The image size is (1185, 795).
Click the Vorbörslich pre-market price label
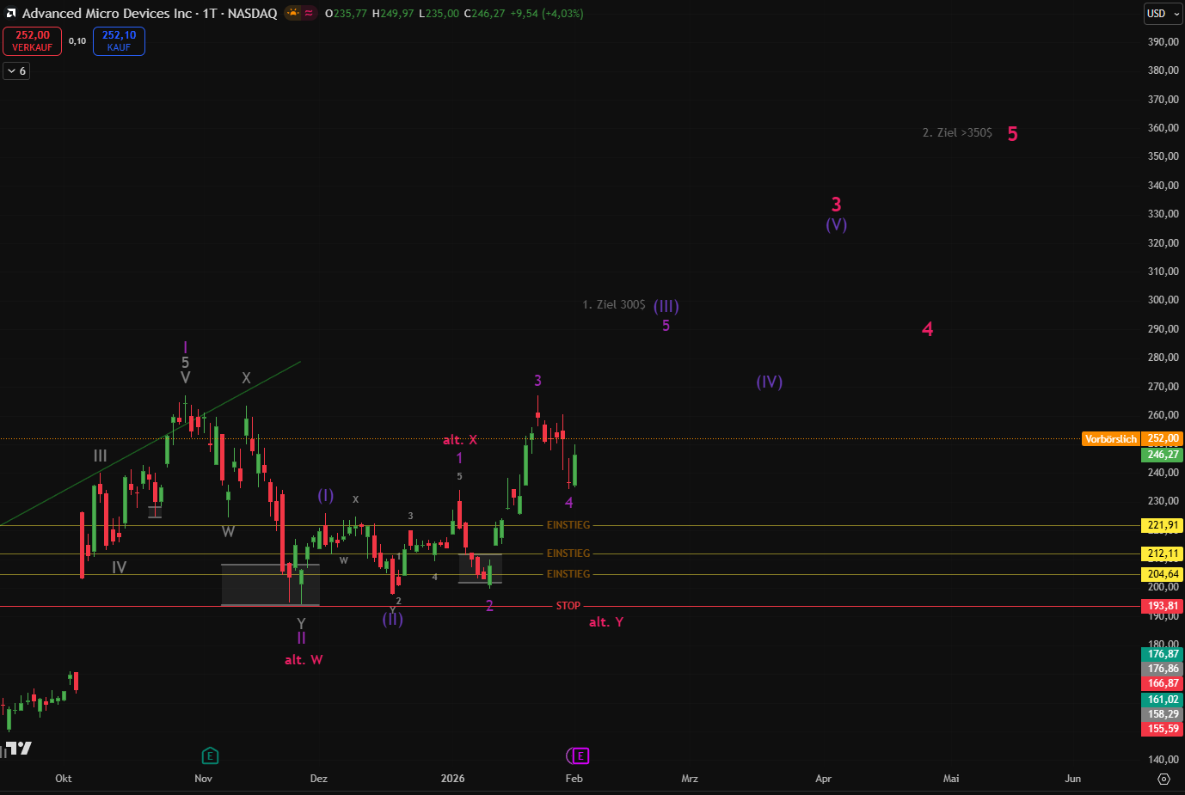[1110, 439]
